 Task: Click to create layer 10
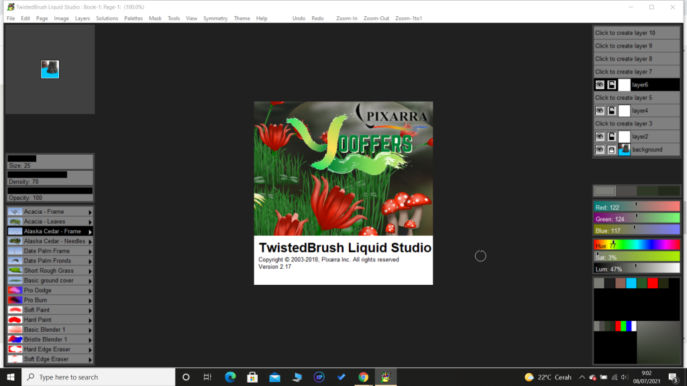[x=637, y=33]
